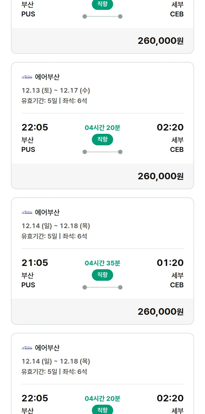Click the 02:20 arrival time on the 12.13 flight
The width and height of the screenshot is (205, 414).
(170, 127)
